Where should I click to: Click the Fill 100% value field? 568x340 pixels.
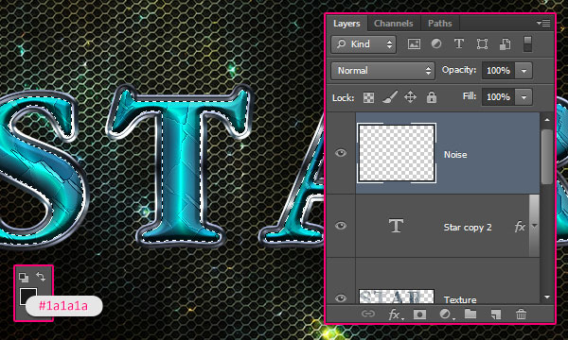tap(499, 97)
